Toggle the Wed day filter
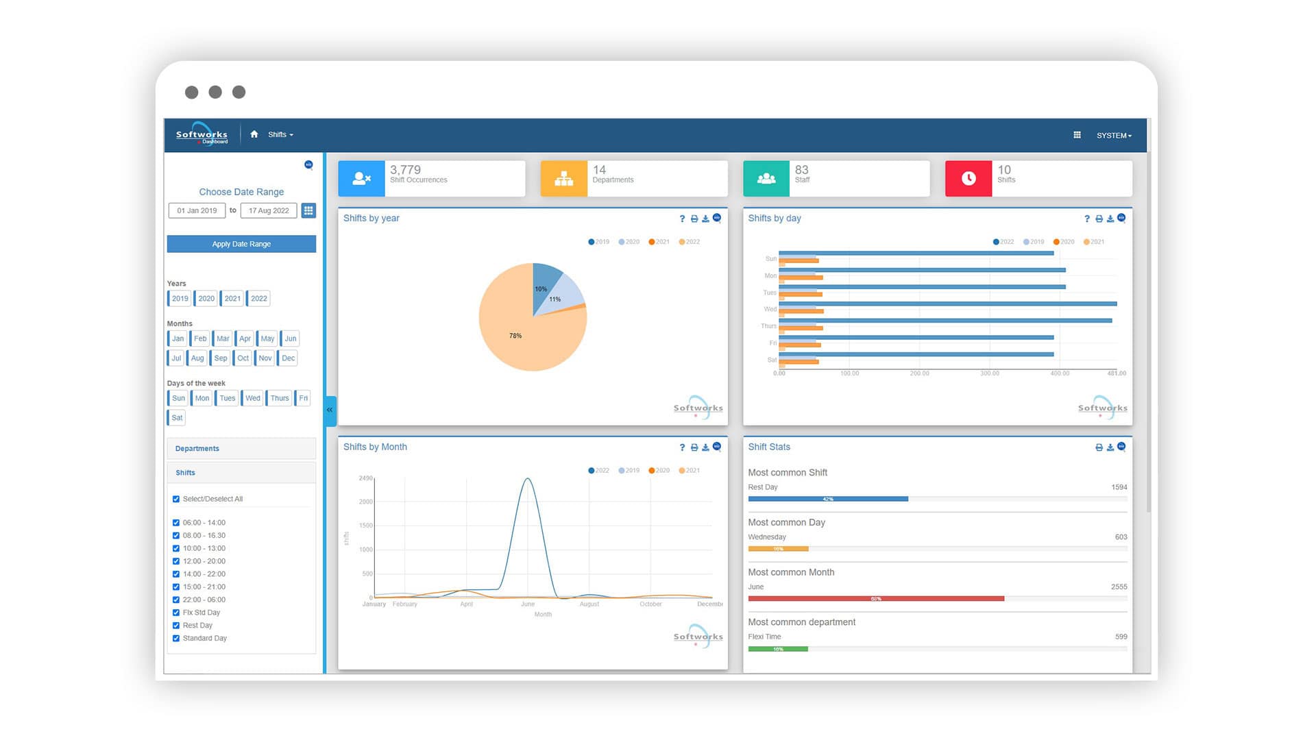Viewport: 1316px width, 740px height. click(252, 398)
